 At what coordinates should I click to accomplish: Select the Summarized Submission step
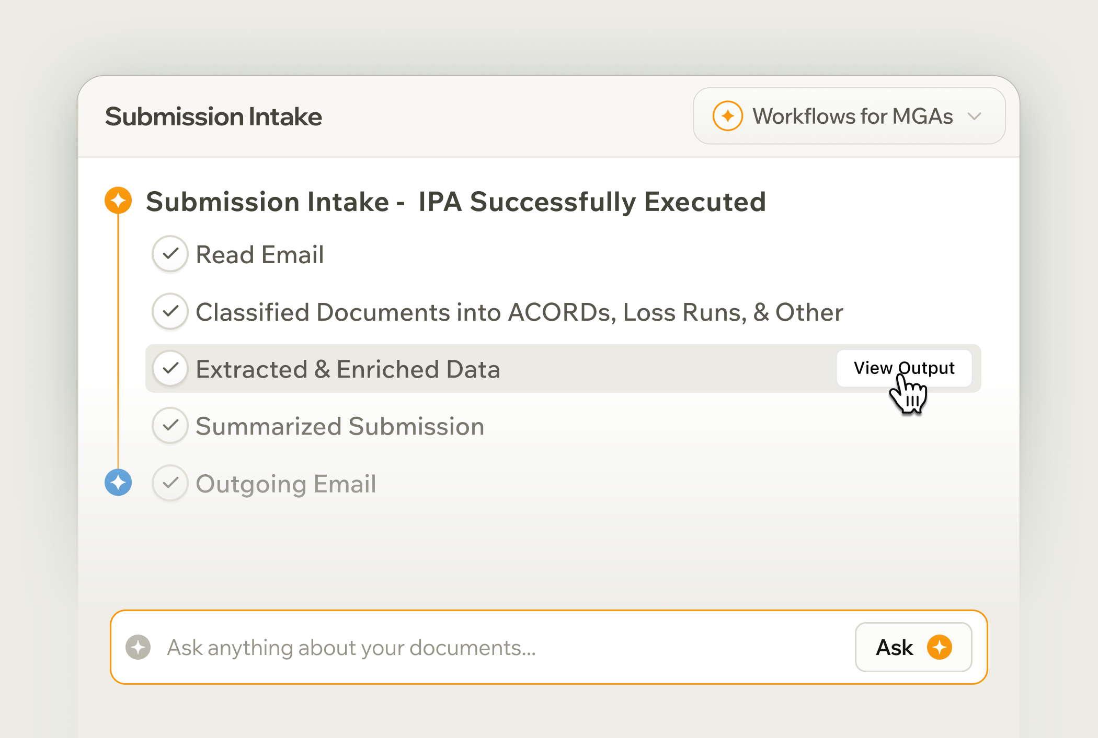pyautogui.click(x=340, y=426)
